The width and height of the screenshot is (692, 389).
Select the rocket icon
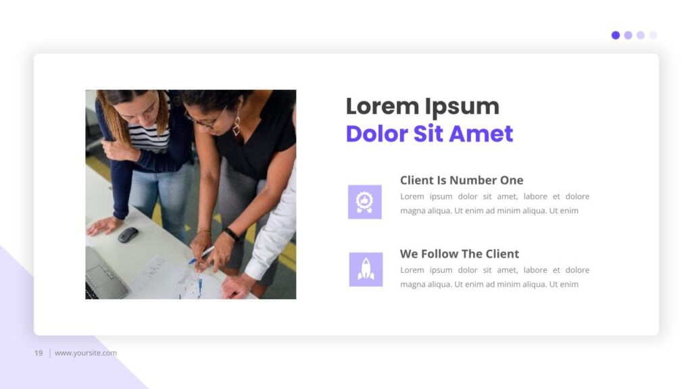click(366, 269)
